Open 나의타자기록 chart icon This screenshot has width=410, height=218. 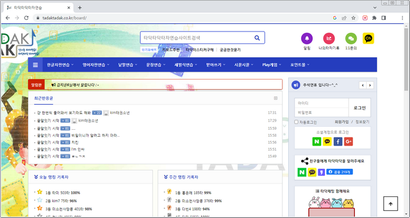pyautogui.click(x=329, y=39)
